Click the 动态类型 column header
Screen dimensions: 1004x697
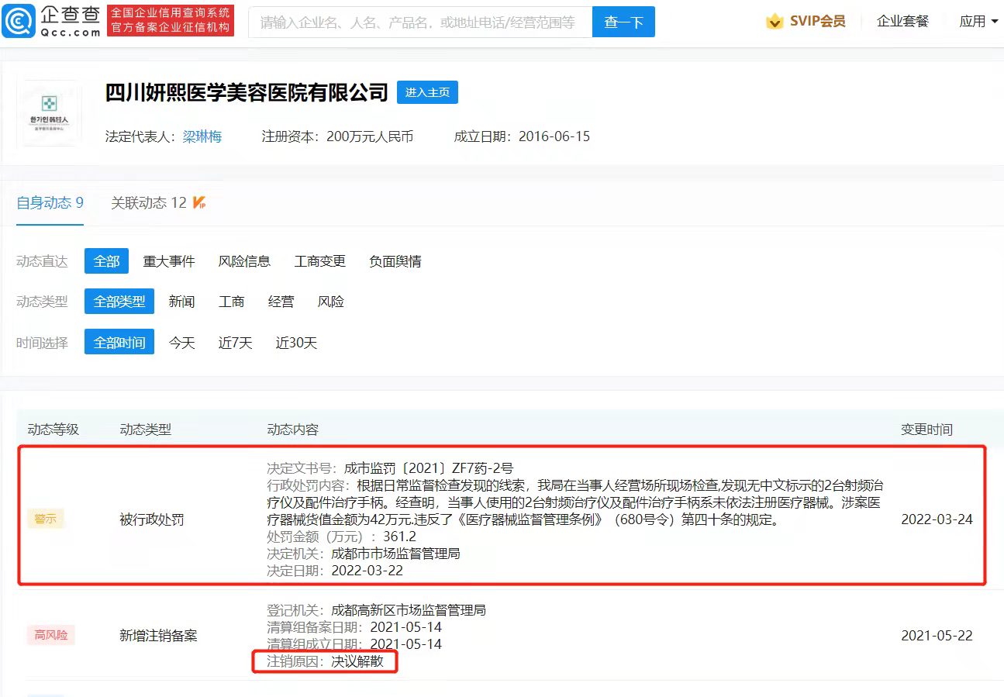coord(146,430)
